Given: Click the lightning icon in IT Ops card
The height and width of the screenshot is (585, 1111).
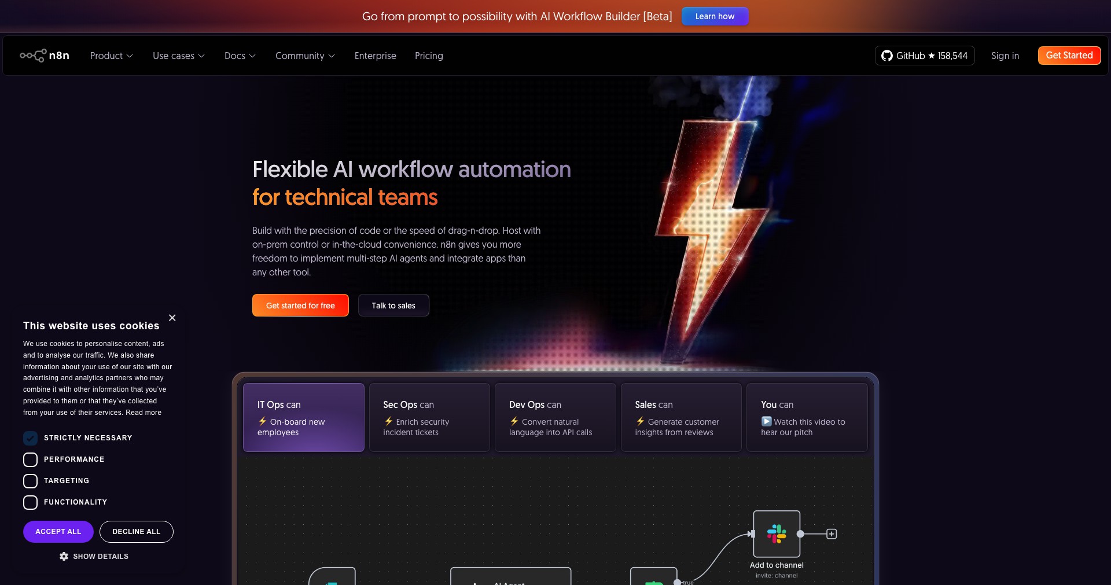Looking at the screenshot, I should pyautogui.click(x=263, y=421).
